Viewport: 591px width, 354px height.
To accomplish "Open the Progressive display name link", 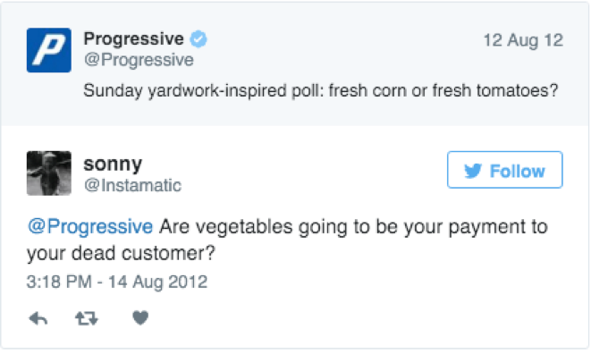I will coord(133,38).
